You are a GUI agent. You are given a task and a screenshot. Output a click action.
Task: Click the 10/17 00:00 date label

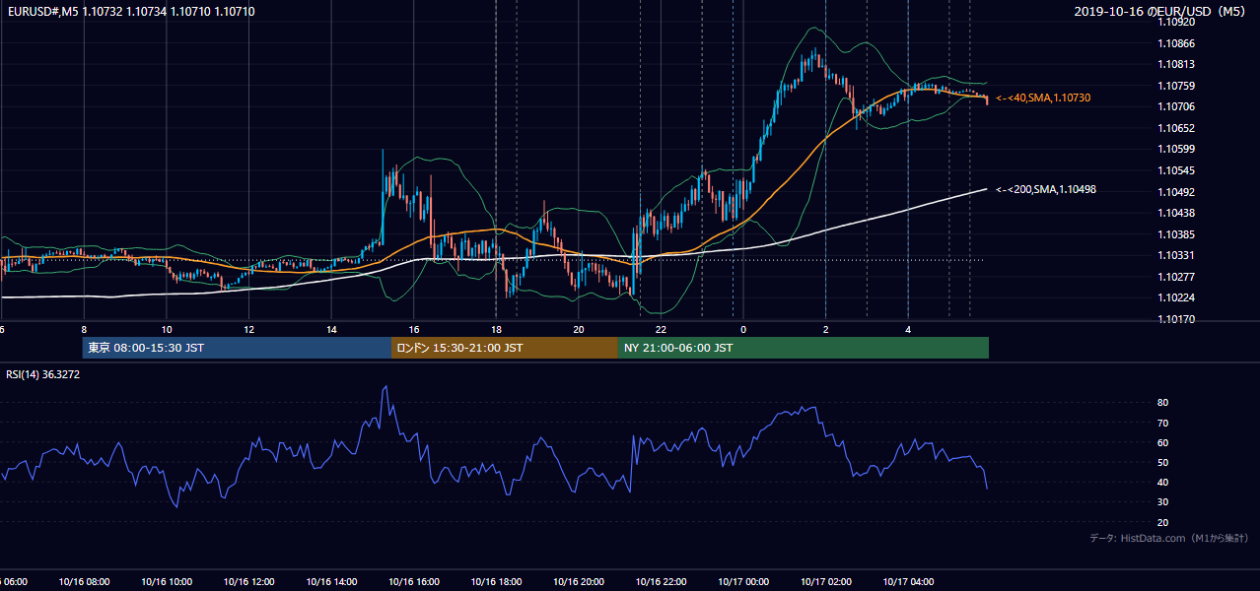click(x=743, y=582)
